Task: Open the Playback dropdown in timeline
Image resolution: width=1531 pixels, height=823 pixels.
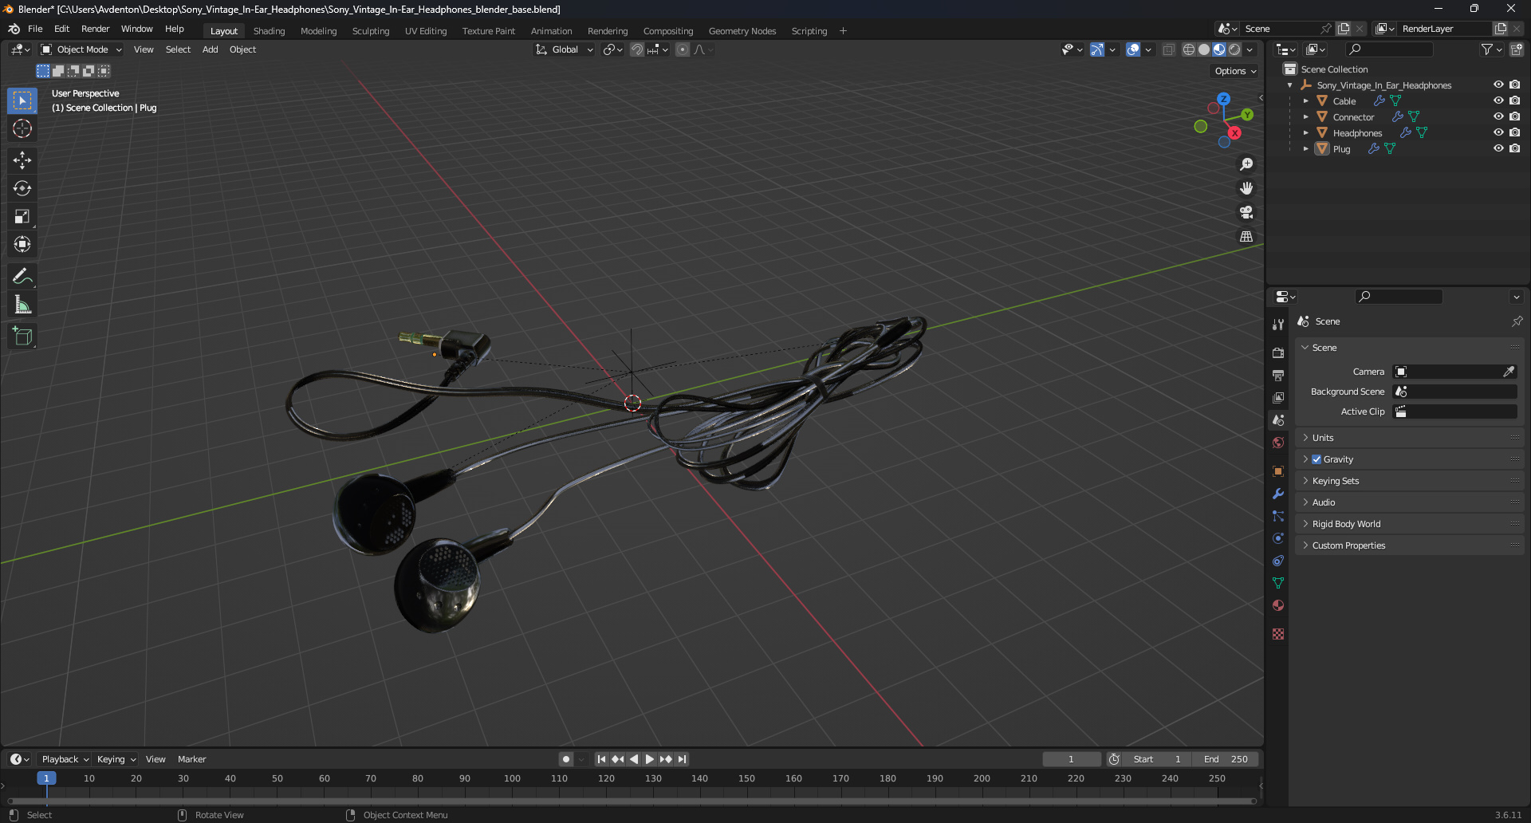Action: [x=65, y=759]
